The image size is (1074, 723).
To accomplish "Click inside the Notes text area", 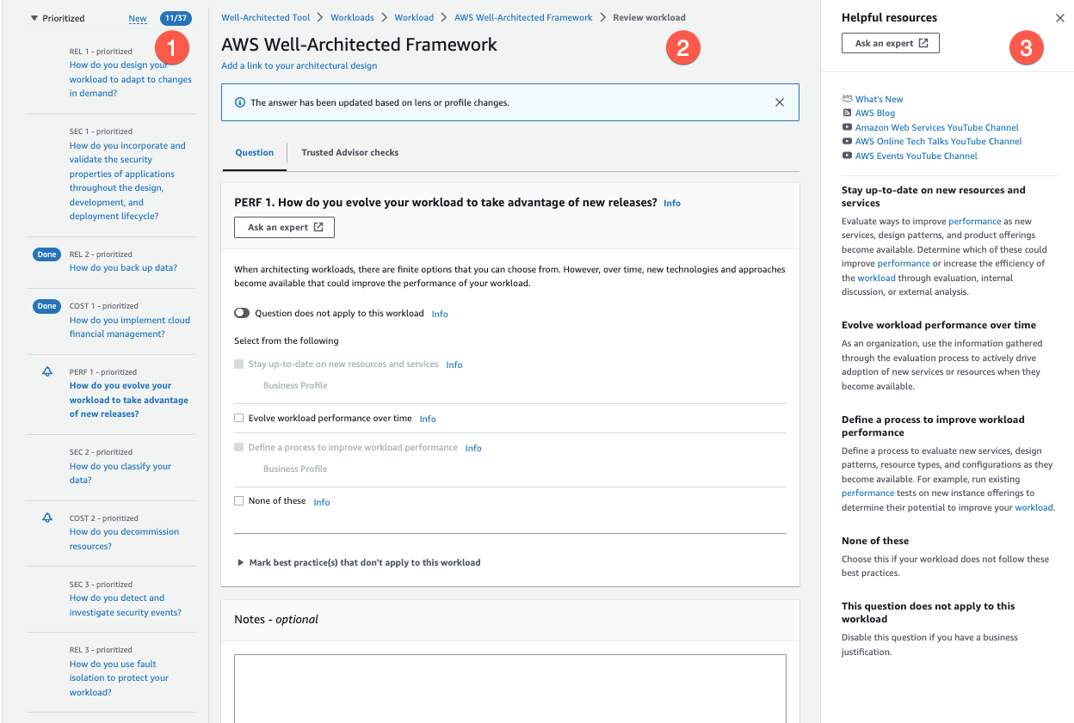I will click(x=508, y=688).
